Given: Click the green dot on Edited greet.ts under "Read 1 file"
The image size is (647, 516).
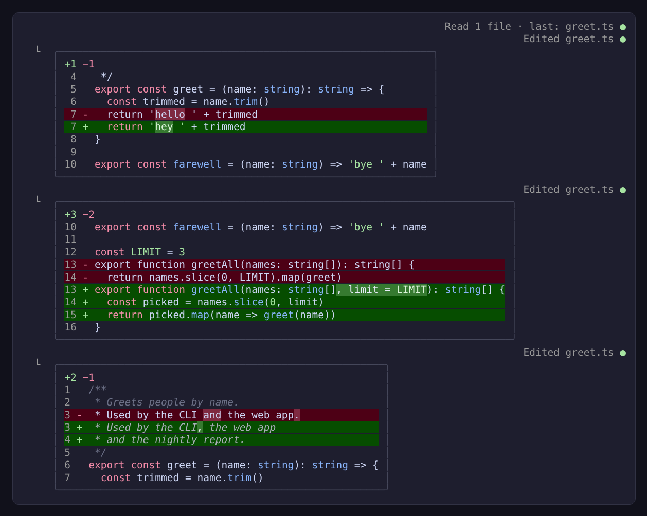Looking at the screenshot, I should click(x=623, y=39).
